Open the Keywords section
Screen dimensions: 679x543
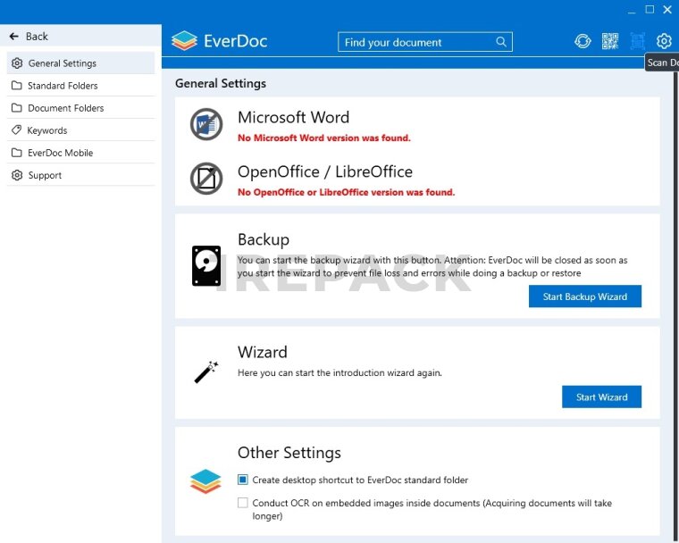coord(47,130)
